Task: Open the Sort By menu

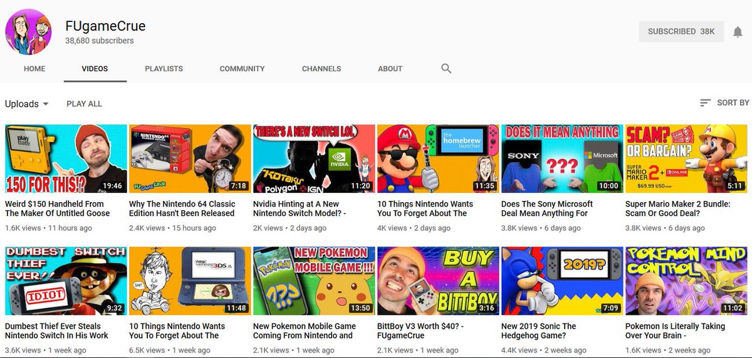Action: [x=724, y=103]
